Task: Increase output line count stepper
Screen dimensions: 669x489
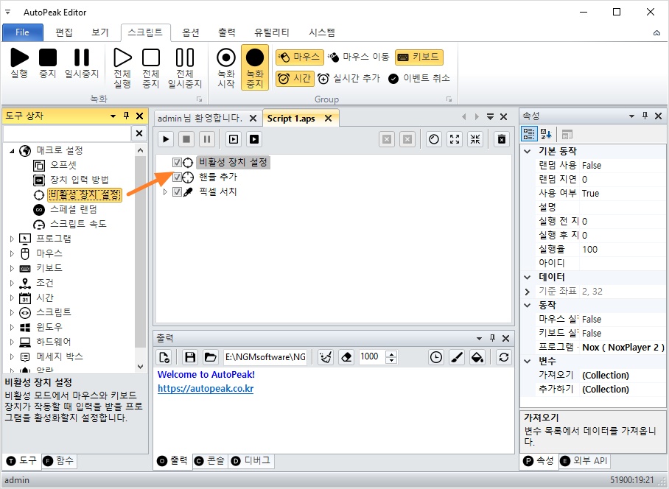Action: [x=392, y=353]
